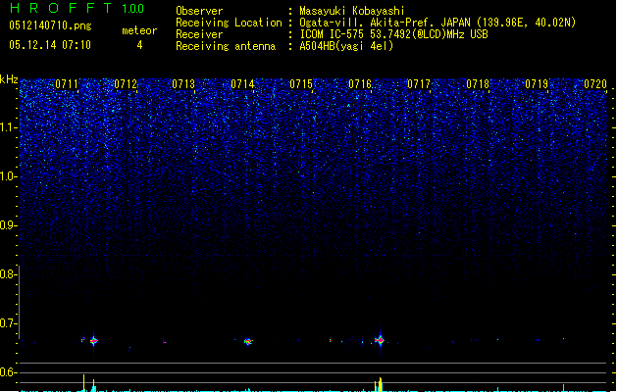Click the meteor echo near 0714

[x=248, y=341]
